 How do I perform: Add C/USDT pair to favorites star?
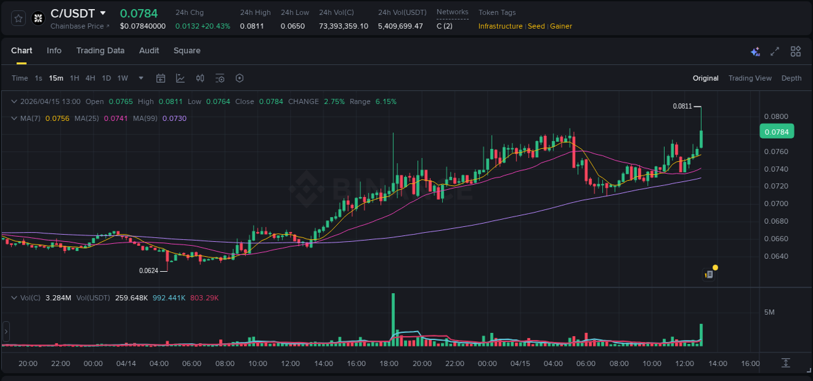pos(18,18)
